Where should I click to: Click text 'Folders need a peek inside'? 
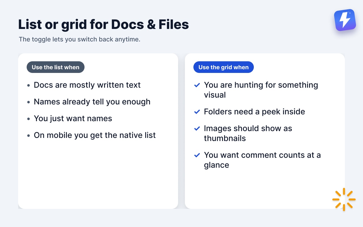click(x=254, y=112)
